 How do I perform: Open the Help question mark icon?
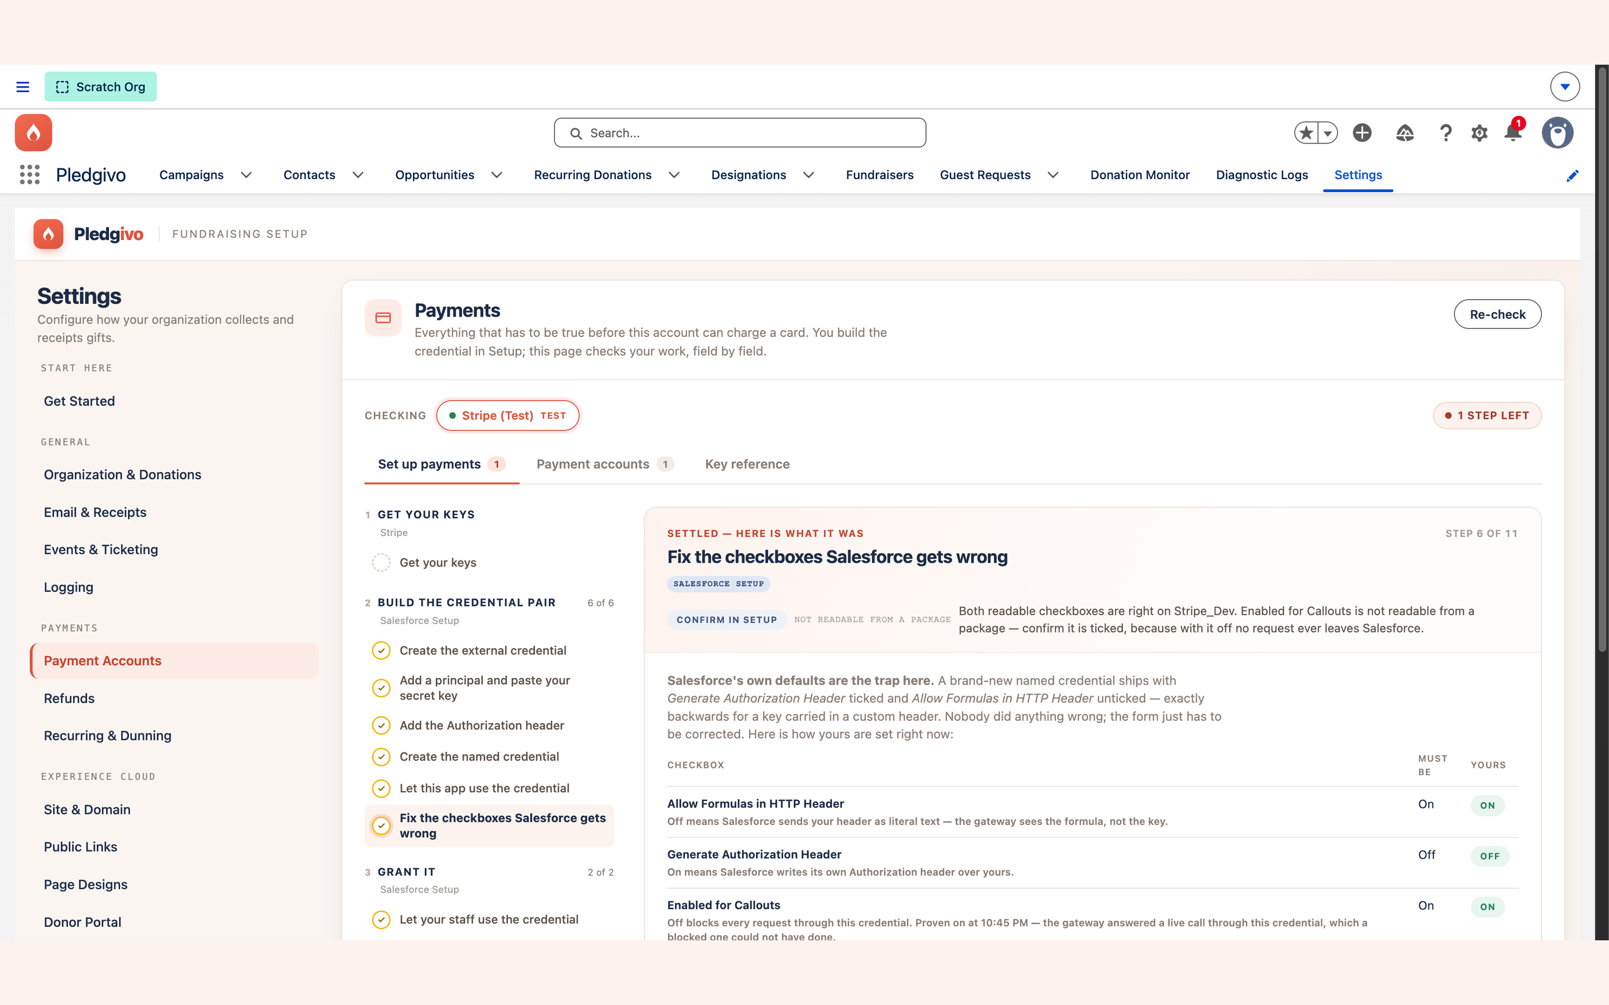(1445, 133)
